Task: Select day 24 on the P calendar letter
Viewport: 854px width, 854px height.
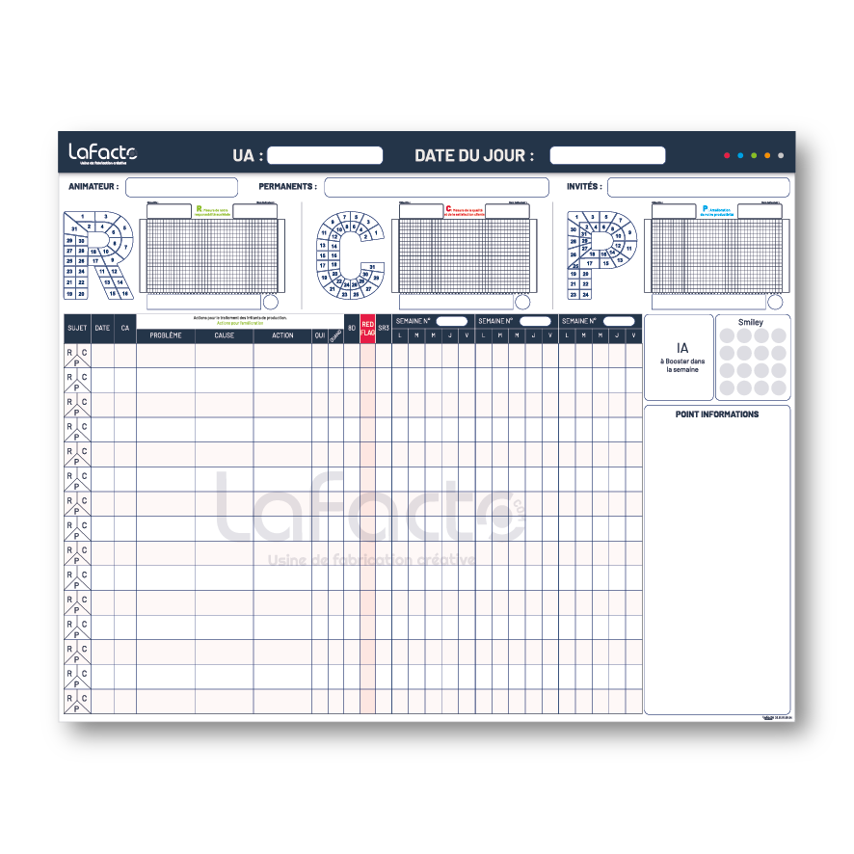Action: coord(586,294)
